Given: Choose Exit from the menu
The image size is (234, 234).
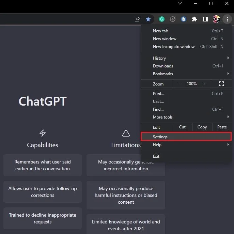Looking at the screenshot, I should [186, 156].
